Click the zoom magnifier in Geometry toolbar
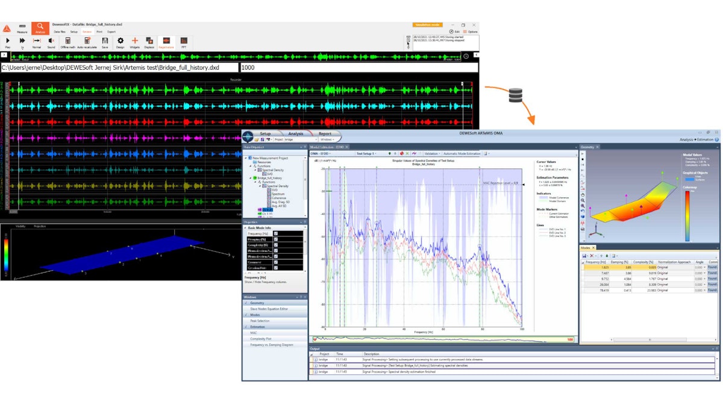The height and width of the screenshot is (406, 723). pos(583,200)
